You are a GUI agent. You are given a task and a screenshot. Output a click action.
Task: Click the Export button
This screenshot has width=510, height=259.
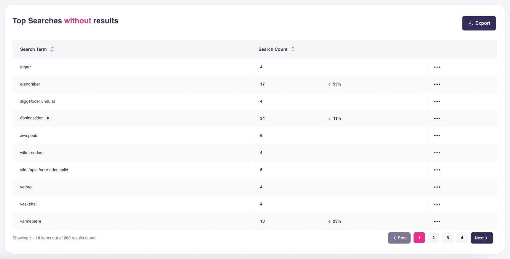tap(479, 23)
